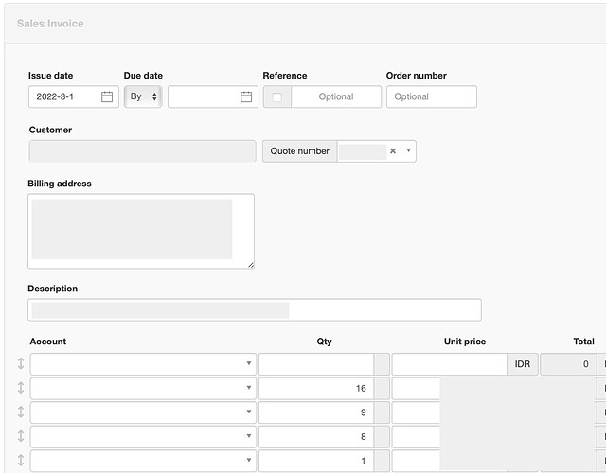Open the Due date 'By' dropdown
The width and height of the screenshot is (606, 473).
pos(143,96)
